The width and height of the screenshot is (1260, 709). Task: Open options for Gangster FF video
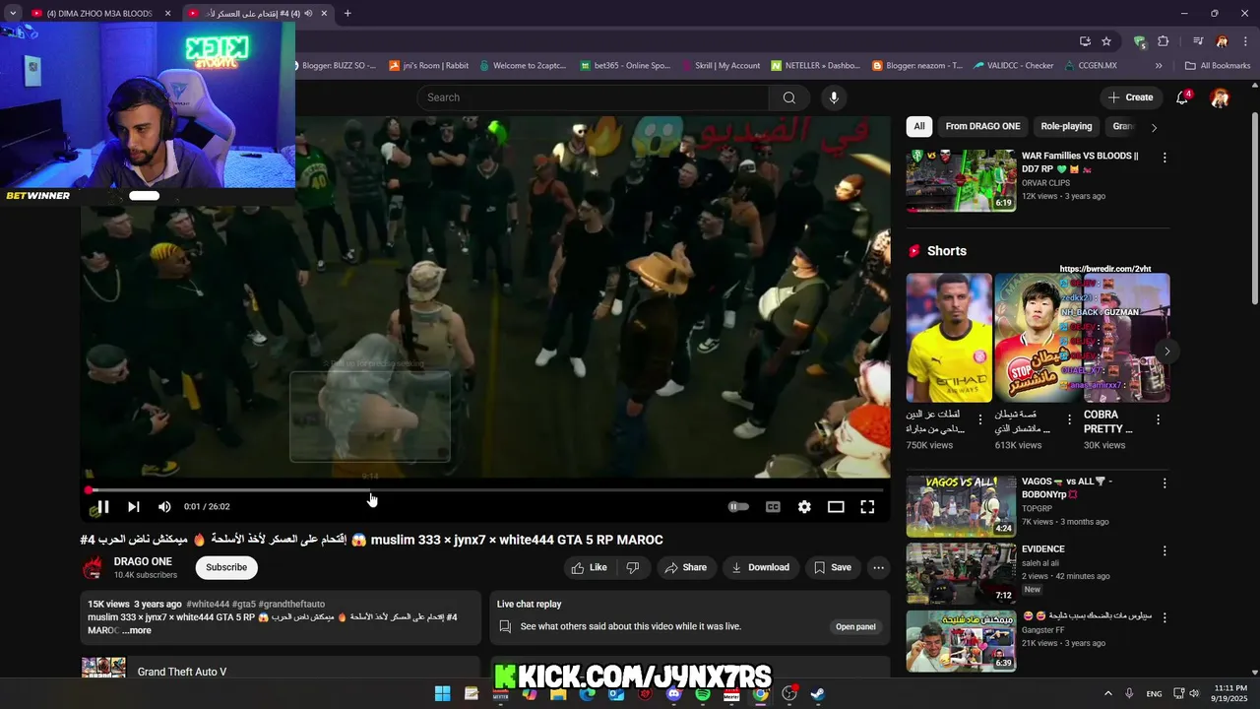[x=1165, y=617]
